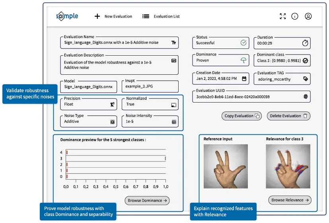Screen dimensions: 329x223
Task: Click the 1e-5 noise intensity value
Action: [129, 122]
